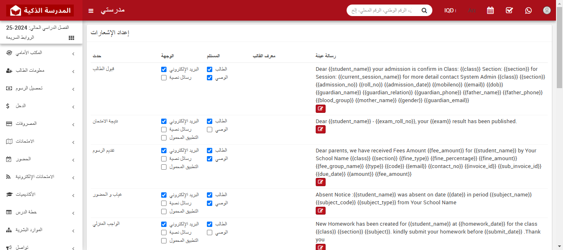Screen dimensions: 563x250
Task: Click the online examinations feed icon
Action: 9,178
